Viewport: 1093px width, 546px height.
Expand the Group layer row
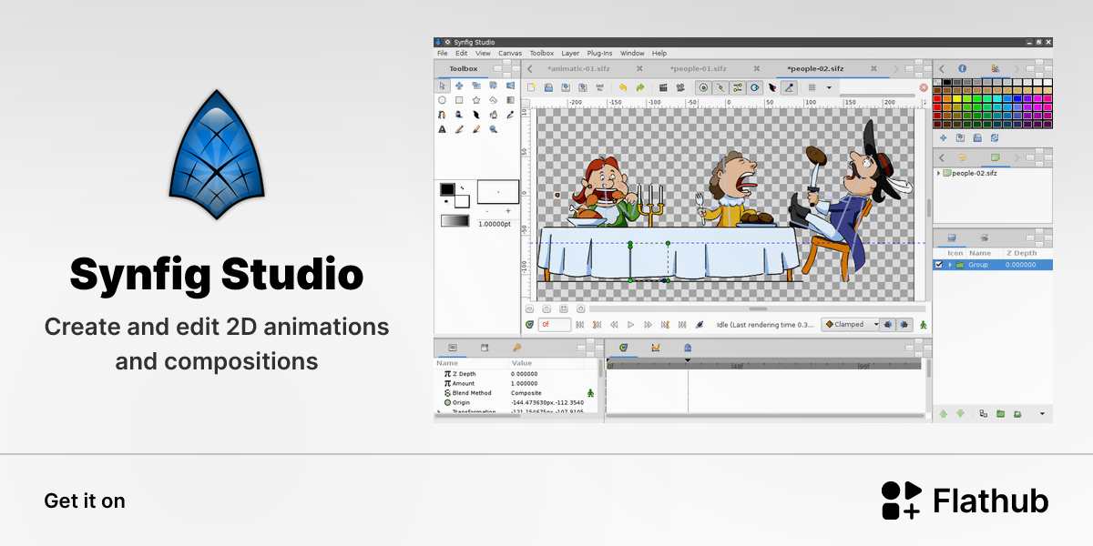(950, 265)
